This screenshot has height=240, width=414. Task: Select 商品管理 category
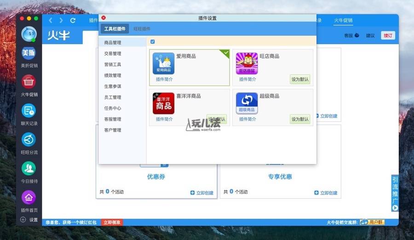coord(122,42)
